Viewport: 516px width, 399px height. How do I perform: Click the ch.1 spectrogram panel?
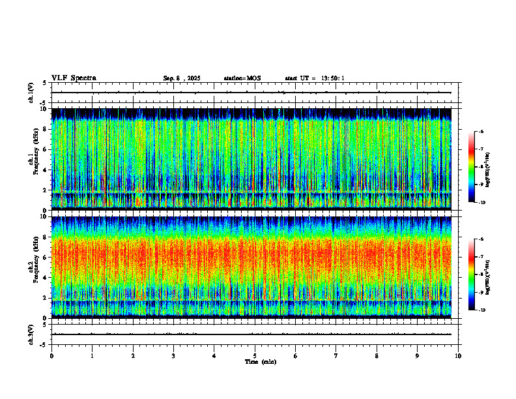(251, 159)
